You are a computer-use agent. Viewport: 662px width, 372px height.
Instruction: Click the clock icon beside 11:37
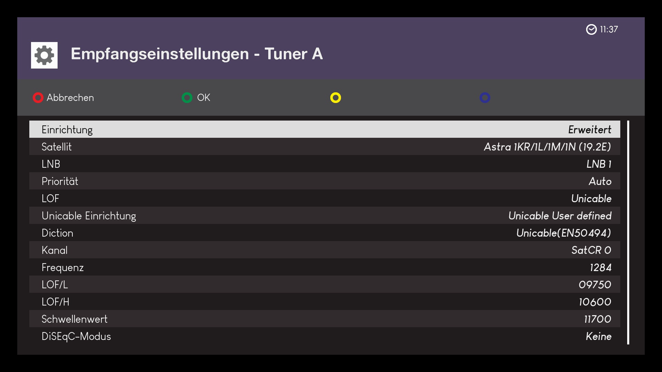tap(591, 30)
